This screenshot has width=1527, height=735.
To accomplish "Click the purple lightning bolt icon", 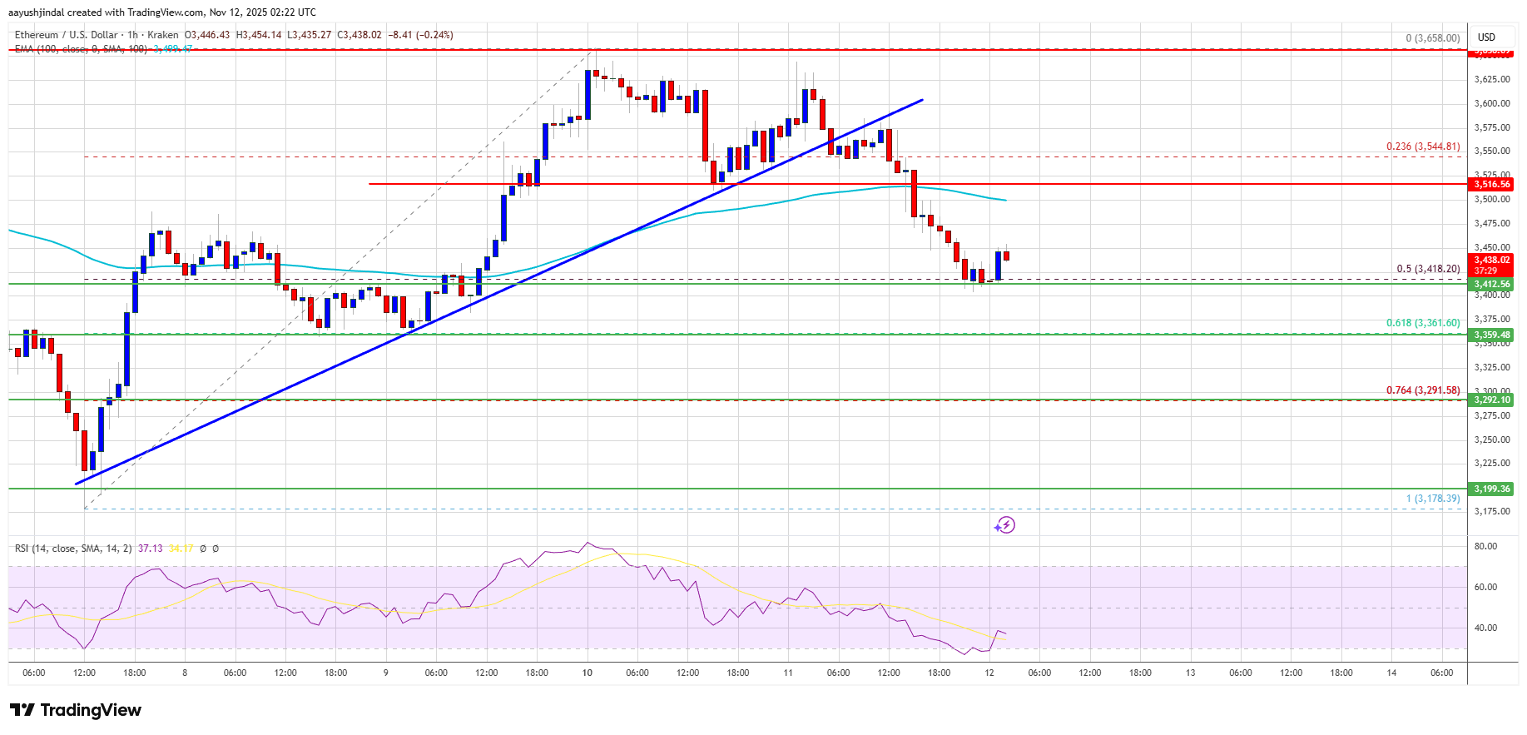I will point(1004,525).
